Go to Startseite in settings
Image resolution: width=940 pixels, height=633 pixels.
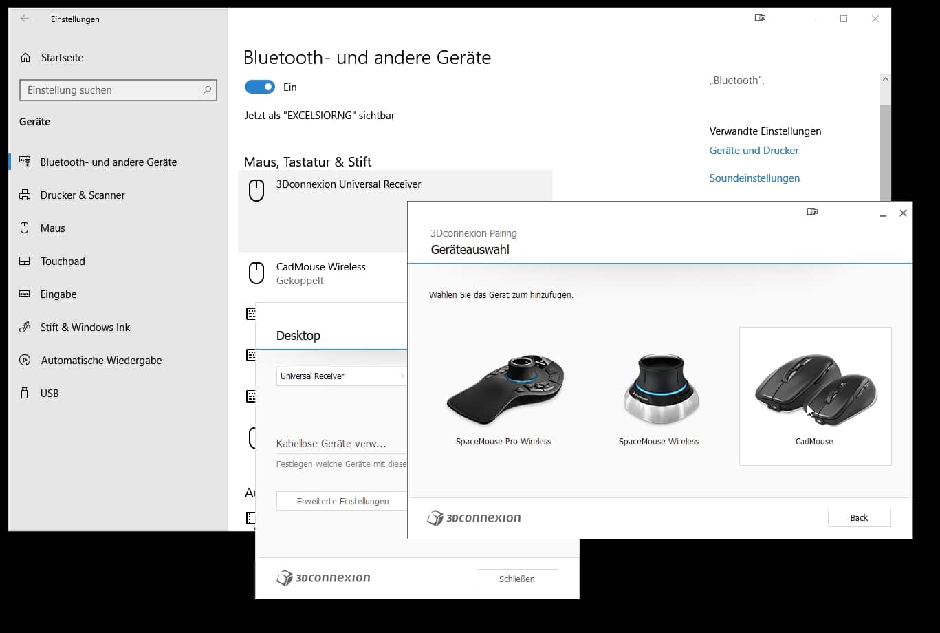(x=62, y=58)
